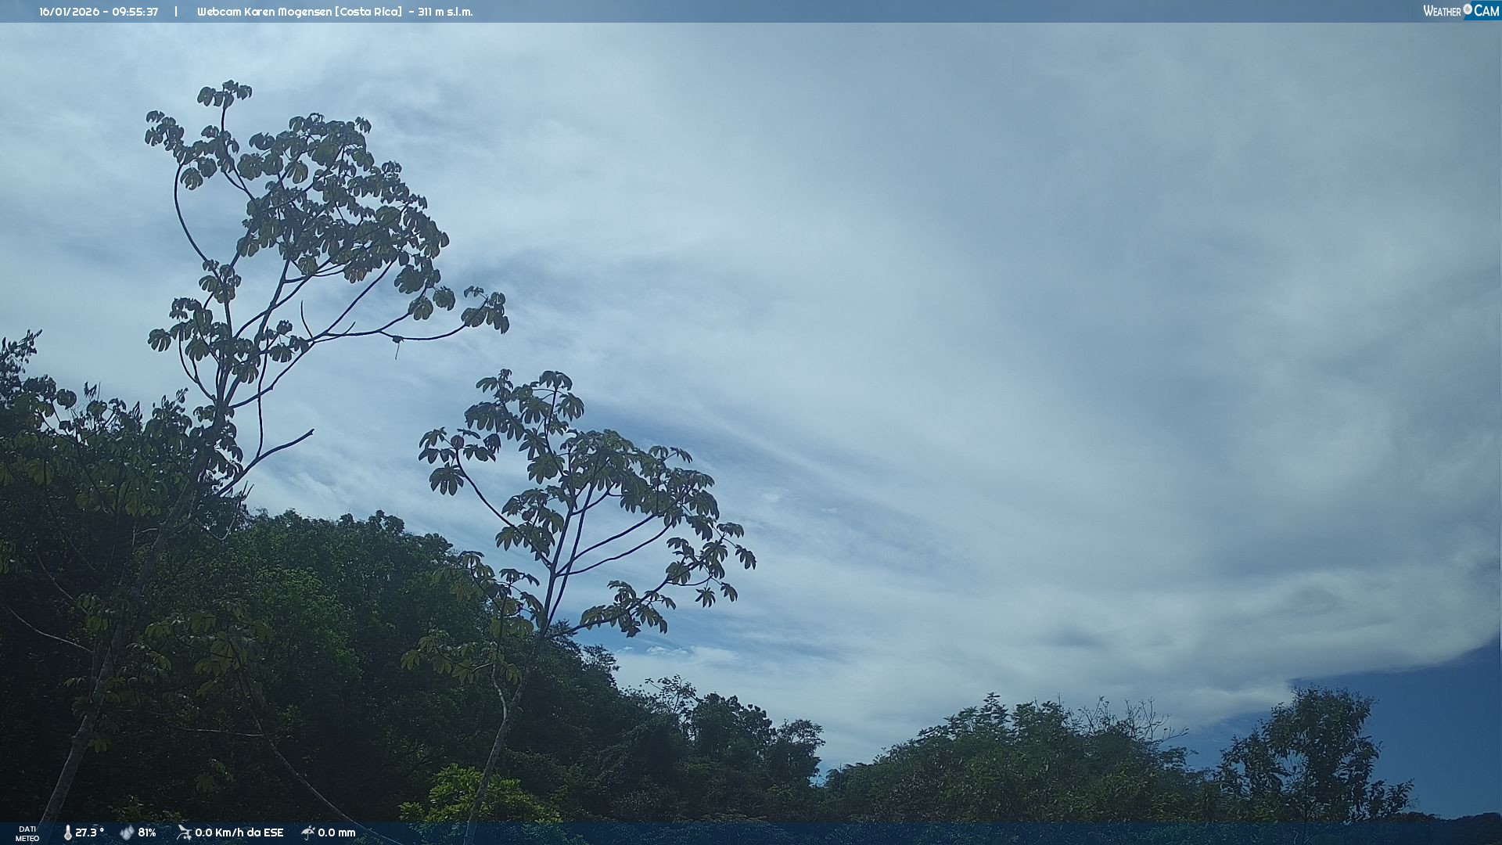Image resolution: width=1502 pixels, height=845 pixels.
Task: Click the 27.3° temperature reading
Action: click(x=89, y=832)
